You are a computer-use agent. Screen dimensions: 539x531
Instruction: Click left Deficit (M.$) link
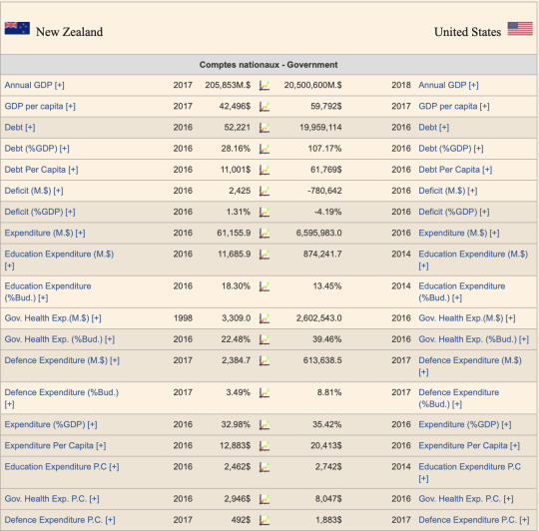coord(34,191)
